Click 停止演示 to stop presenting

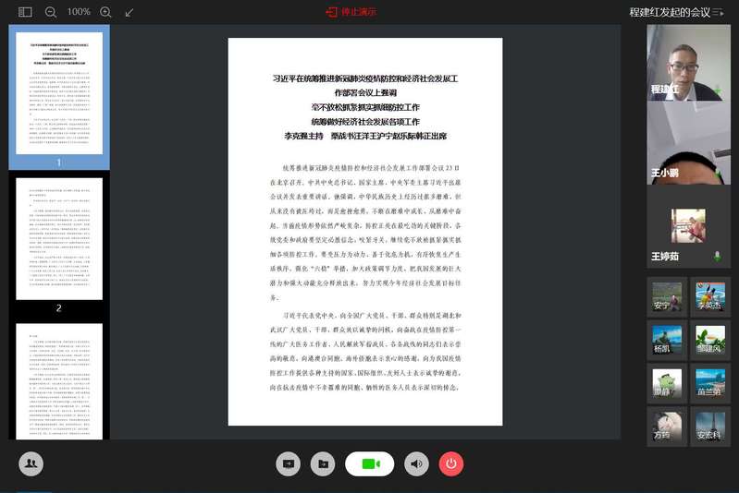(x=351, y=12)
